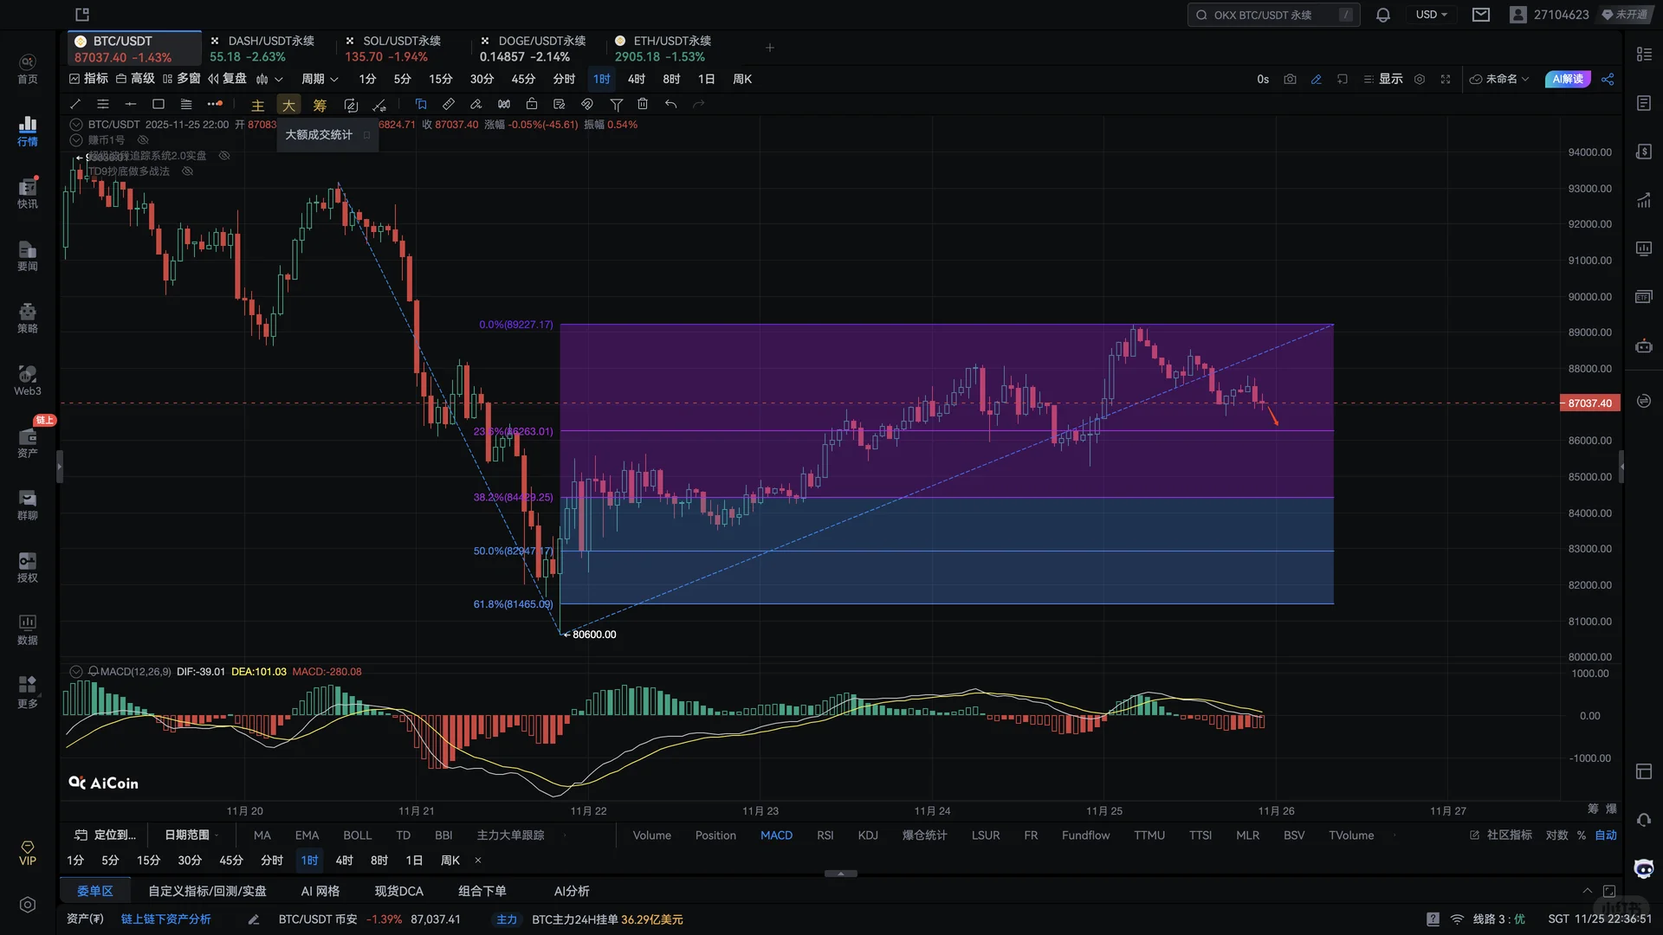Screen dimensions: 1663x935
Task: Select the RSI indicator tab
Action: pos(825,835)
